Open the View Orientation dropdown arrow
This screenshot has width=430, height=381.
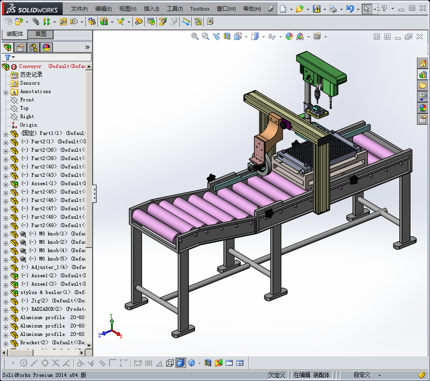246,37
